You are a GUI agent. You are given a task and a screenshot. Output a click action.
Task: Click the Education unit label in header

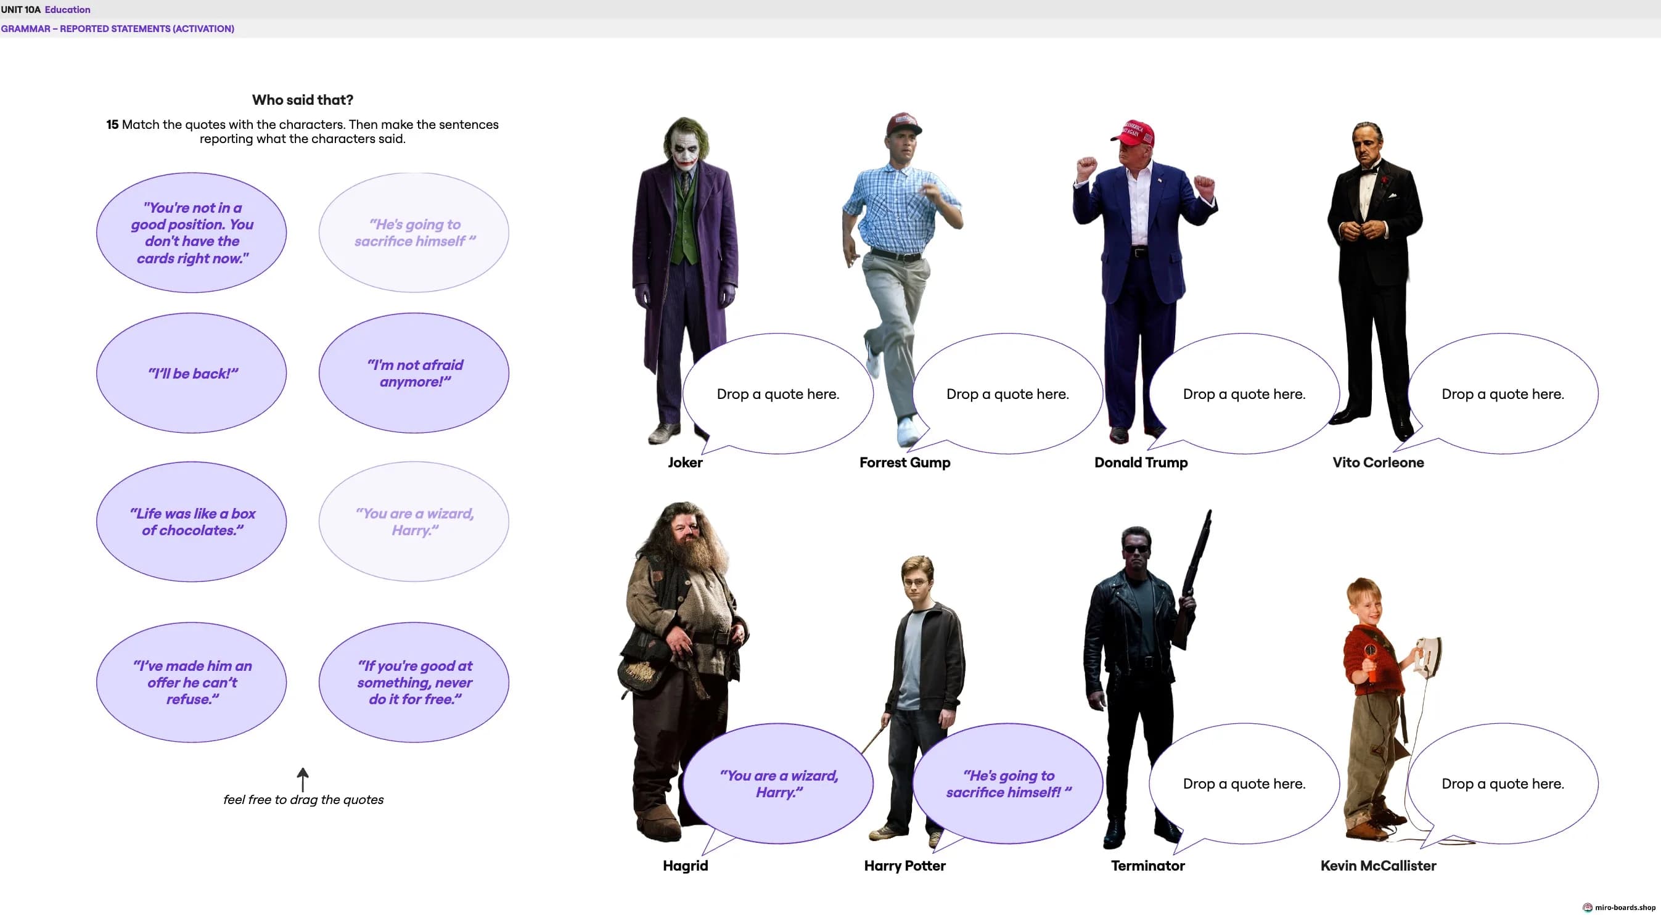point(67,10)
